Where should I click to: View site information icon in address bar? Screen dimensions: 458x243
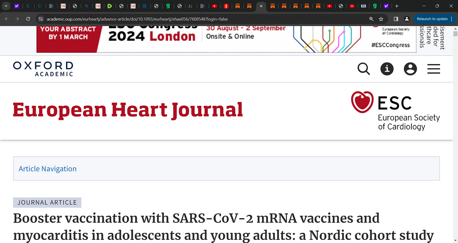(41, 19)
